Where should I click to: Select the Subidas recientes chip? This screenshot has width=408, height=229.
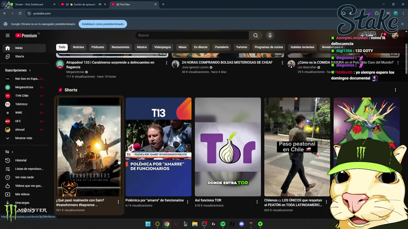pyautogui.click(x=302, y=47)
